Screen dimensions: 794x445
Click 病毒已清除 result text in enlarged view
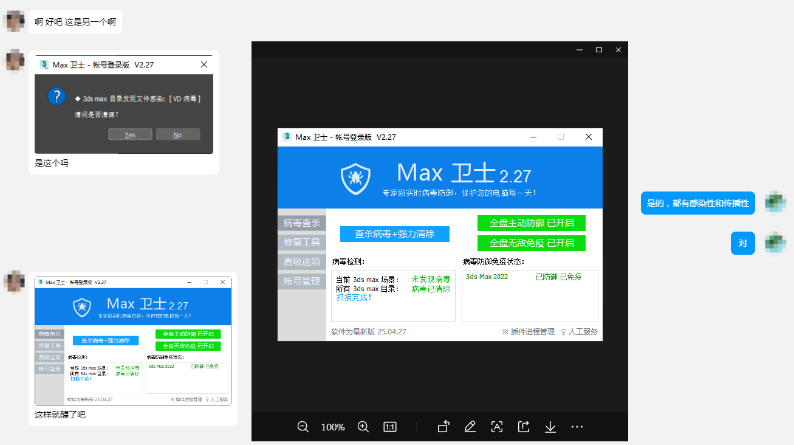431,289
